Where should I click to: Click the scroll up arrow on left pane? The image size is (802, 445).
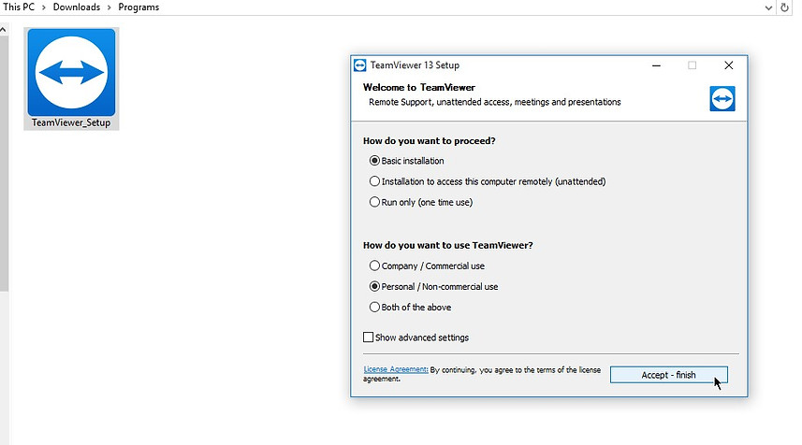[3, 30]
